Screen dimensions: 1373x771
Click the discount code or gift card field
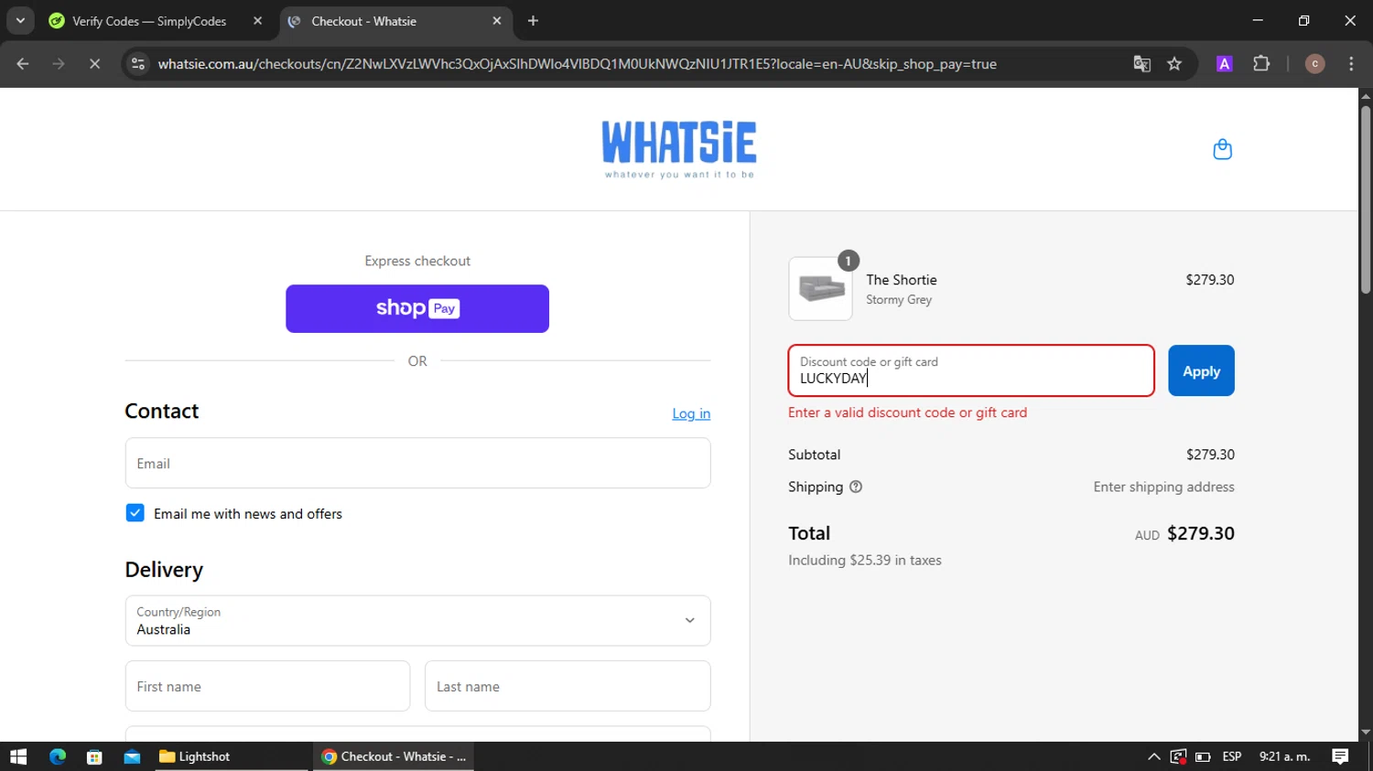click(971, 370)
